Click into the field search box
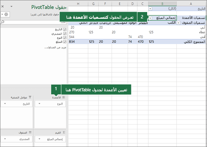This screenshot has width=207, height=147. 33,22
